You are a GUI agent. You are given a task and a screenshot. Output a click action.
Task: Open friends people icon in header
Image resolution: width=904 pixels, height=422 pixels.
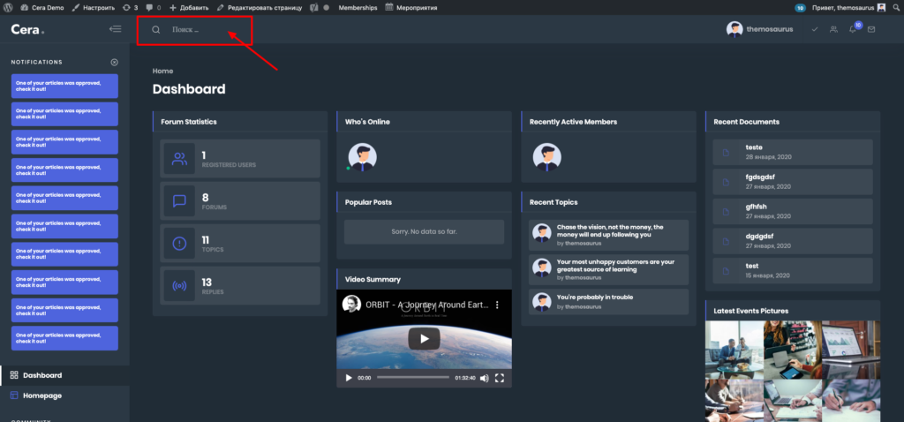coord(833,29)
